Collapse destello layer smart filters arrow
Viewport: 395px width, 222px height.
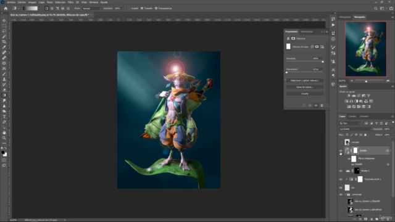coord(391,150)
